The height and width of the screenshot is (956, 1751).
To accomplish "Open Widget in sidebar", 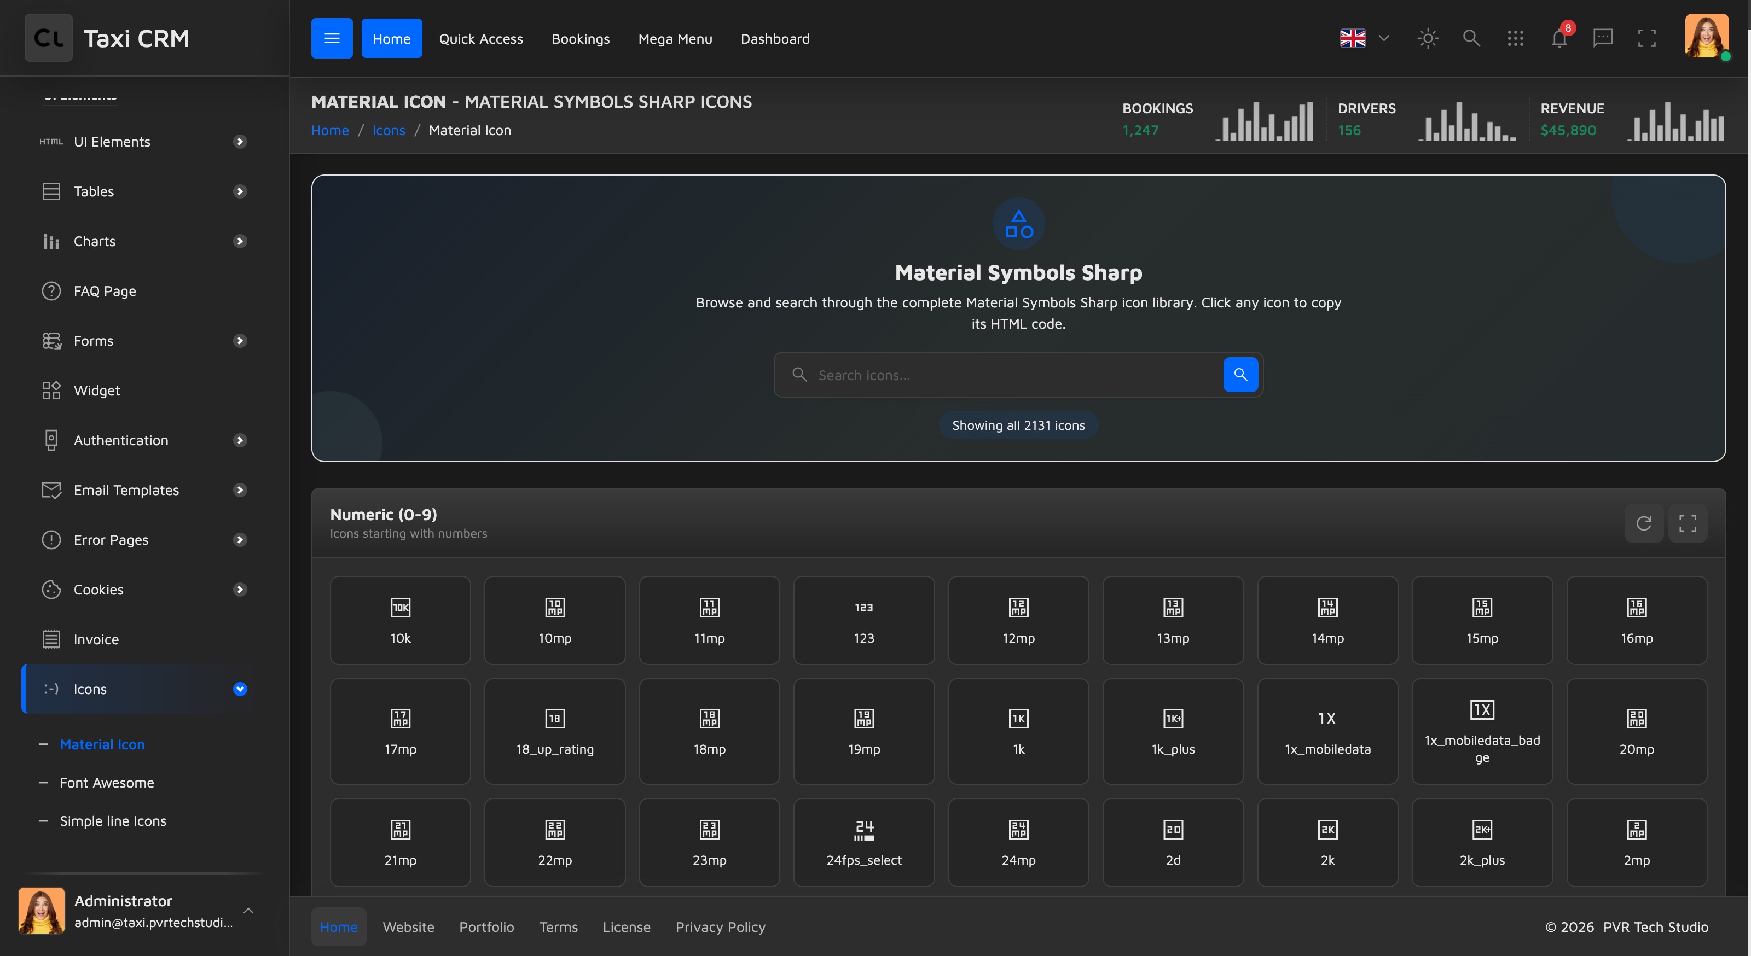I will coord(143,390).
